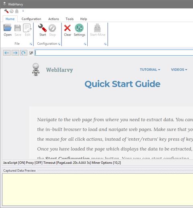The image size is (193, 208).
Task: Go forward with the right arrow button
Action: click(x=15, y=53)
